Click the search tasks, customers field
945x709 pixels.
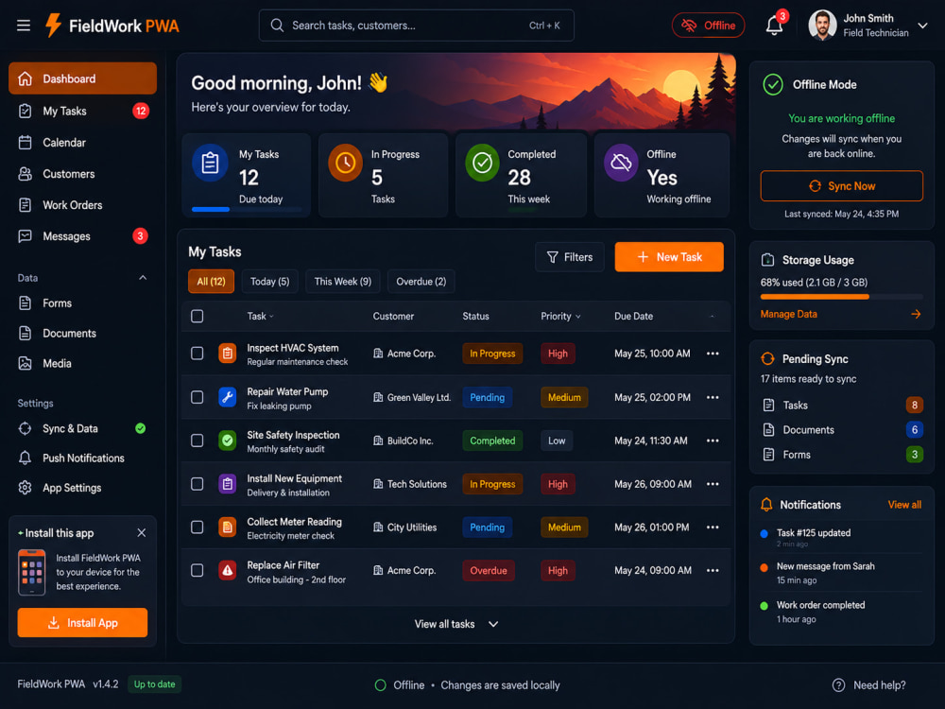pos(416,26)
